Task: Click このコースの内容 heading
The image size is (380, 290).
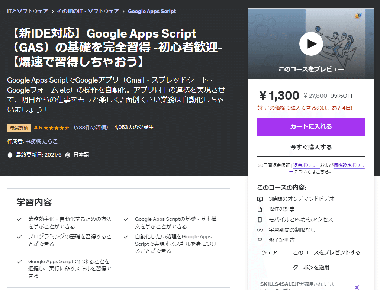Action: click(281, 187)
